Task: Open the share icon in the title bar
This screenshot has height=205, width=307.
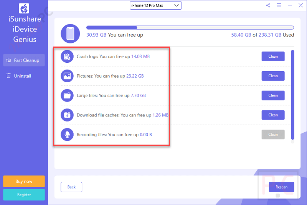Action: coord(268,5)
